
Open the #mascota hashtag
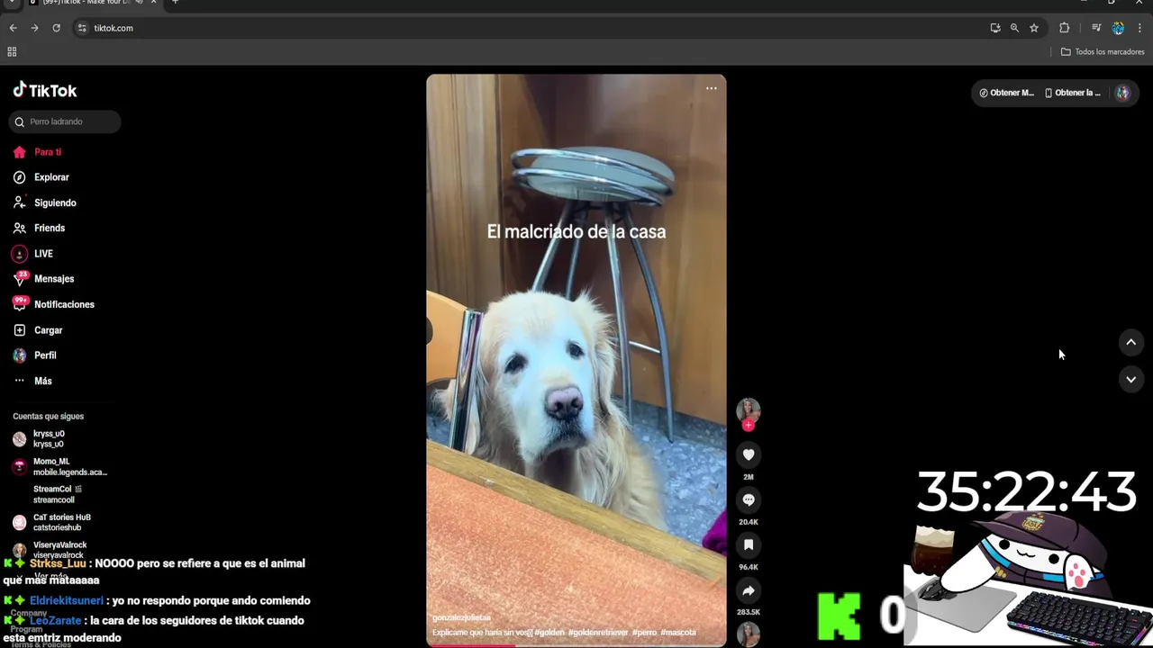678,633
